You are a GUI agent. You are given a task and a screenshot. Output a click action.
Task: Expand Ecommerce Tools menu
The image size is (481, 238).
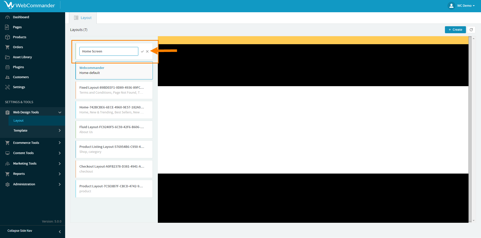[60, 143]
